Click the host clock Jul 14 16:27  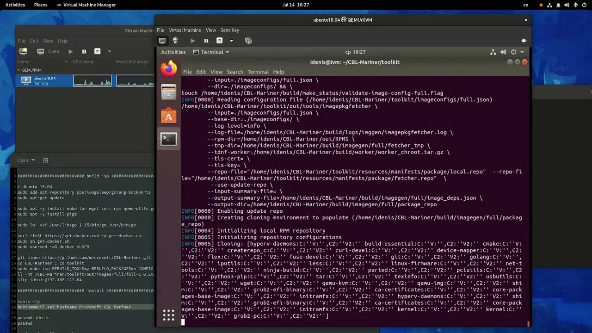296,5
